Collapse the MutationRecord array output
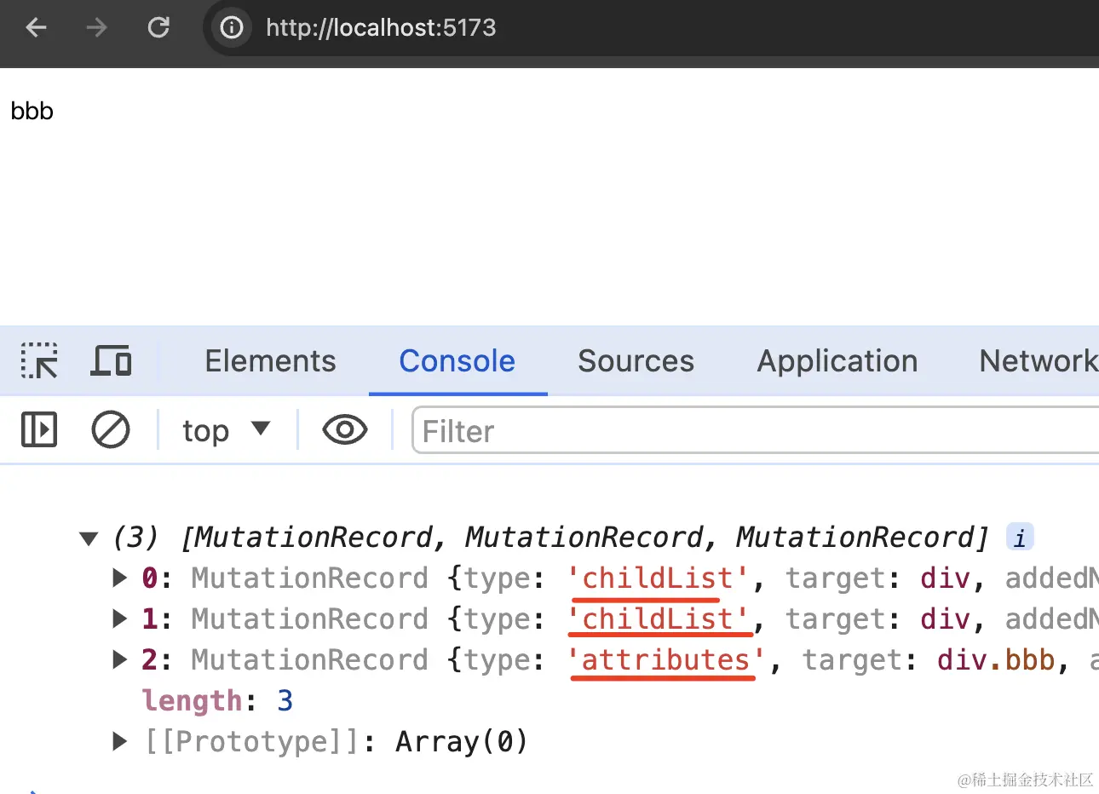The height and width of the screenshot is (794, 1099). pyautogui.click(x=89, y=538)
